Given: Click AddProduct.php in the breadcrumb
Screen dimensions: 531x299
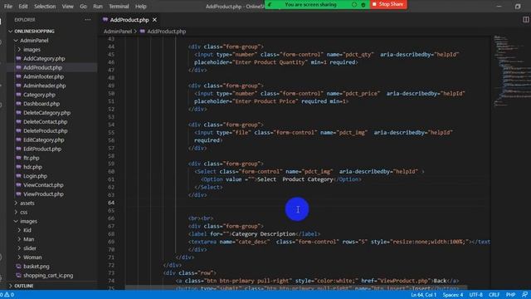Looking at the screenshot, I should [166, 32].
